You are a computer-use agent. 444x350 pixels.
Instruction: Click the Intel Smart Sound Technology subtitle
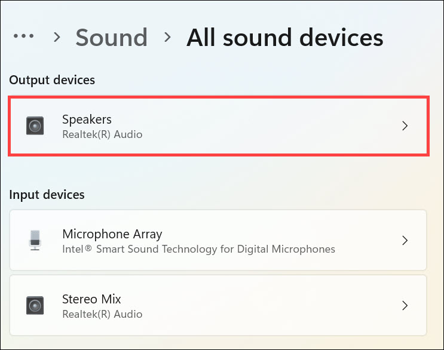point(198,248)
